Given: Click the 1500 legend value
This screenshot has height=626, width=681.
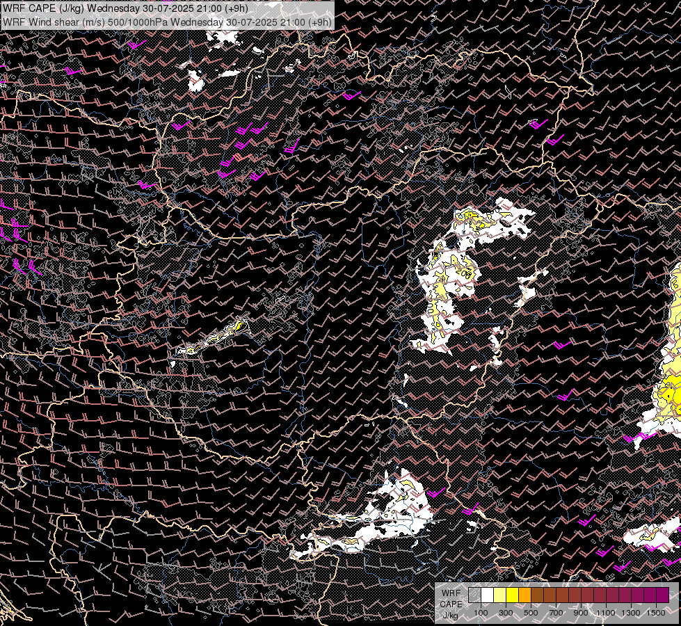Looking at the screenshot, I should [x=656, y=613].
